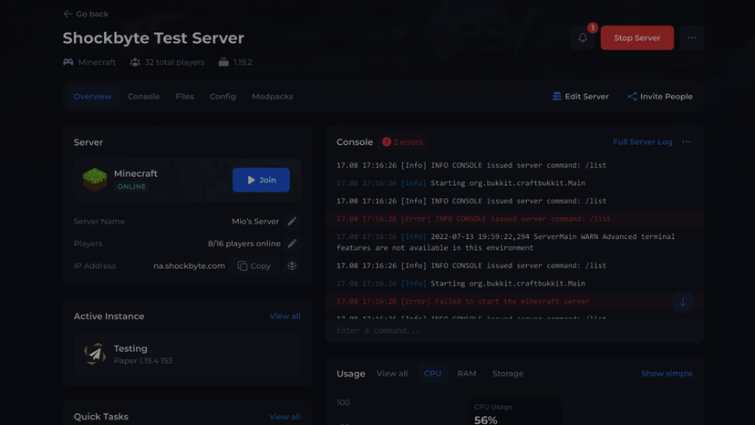This screenshot has width=755, height=425.
Task: Click the Minecraft gamepad icon
Action: pyautogui.click(x=68, y=62)
